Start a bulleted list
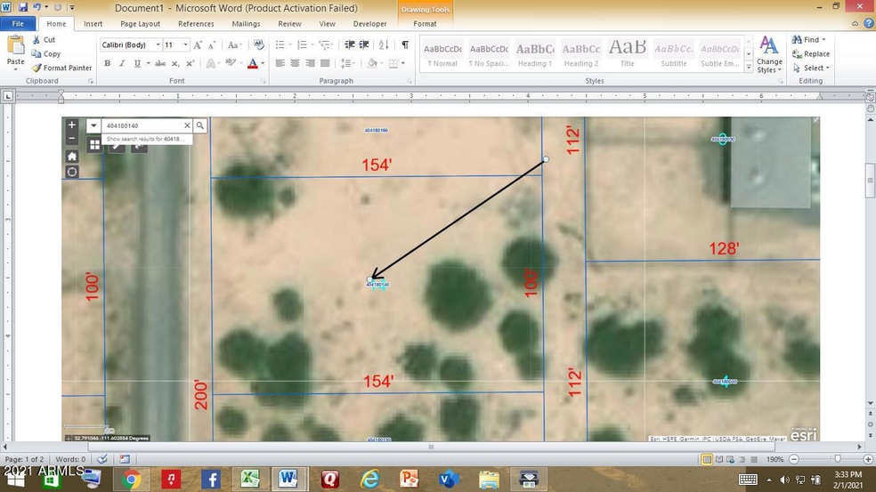The image size is (876, 492). coord(280,44)
